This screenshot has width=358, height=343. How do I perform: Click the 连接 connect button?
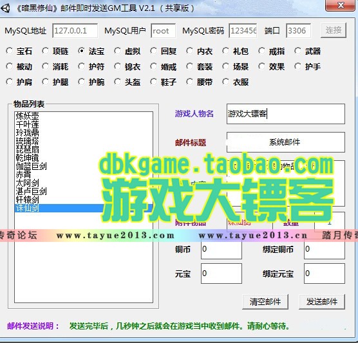click(x=334, y=30)
